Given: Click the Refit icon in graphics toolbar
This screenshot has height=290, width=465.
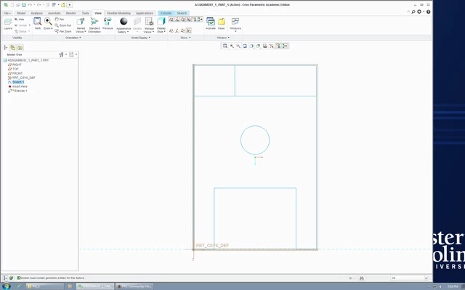Looking at the screenshot, I should (x=225, y=46).
